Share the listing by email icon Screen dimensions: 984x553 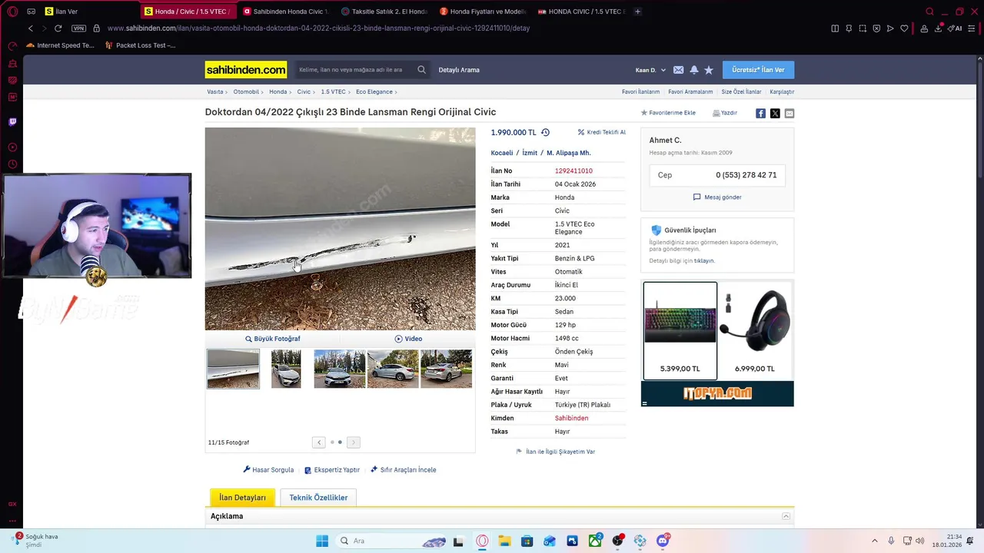tap(790, 113)
